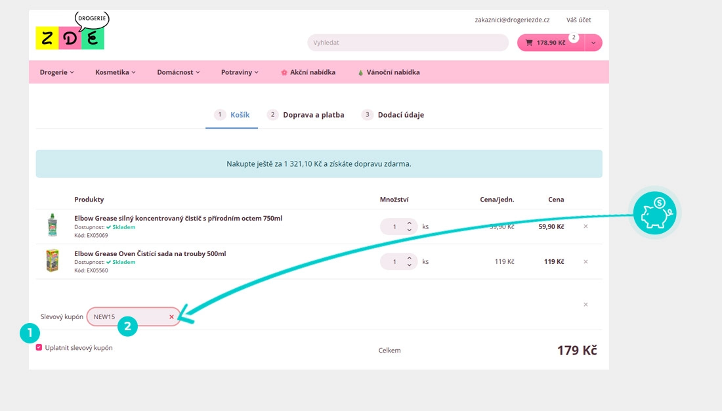Clear the NEW15 coupon code field
This screenshot has width=722, height=411.
[171, 317]
